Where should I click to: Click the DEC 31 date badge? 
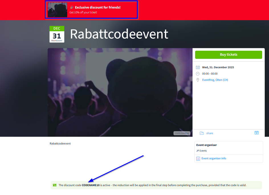[x=57, y=34]
